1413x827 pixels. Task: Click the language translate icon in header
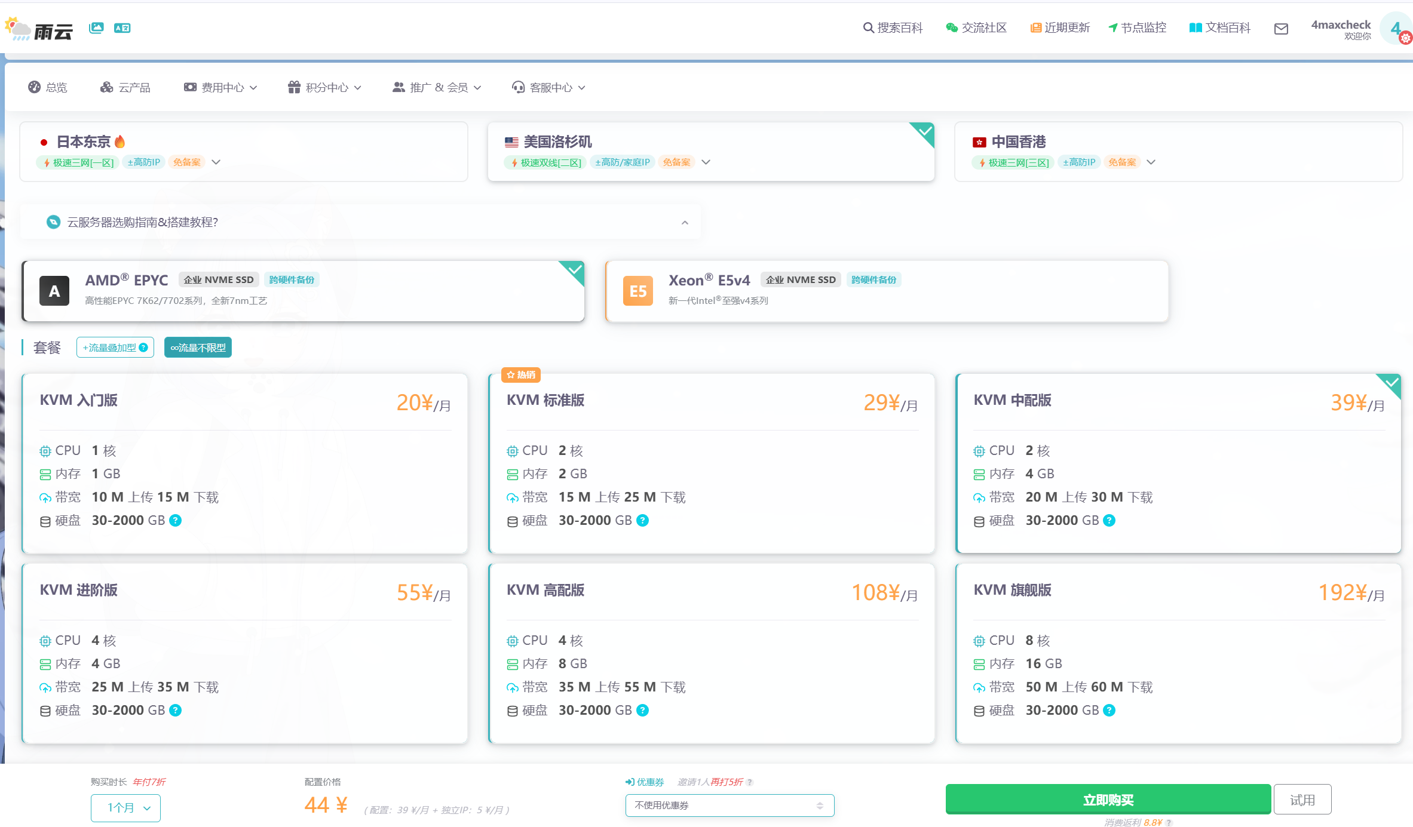click(122, 27)
